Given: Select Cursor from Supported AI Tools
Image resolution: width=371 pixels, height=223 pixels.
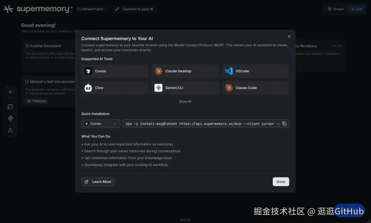Looking at the screenshot, I should pos(115,71).
